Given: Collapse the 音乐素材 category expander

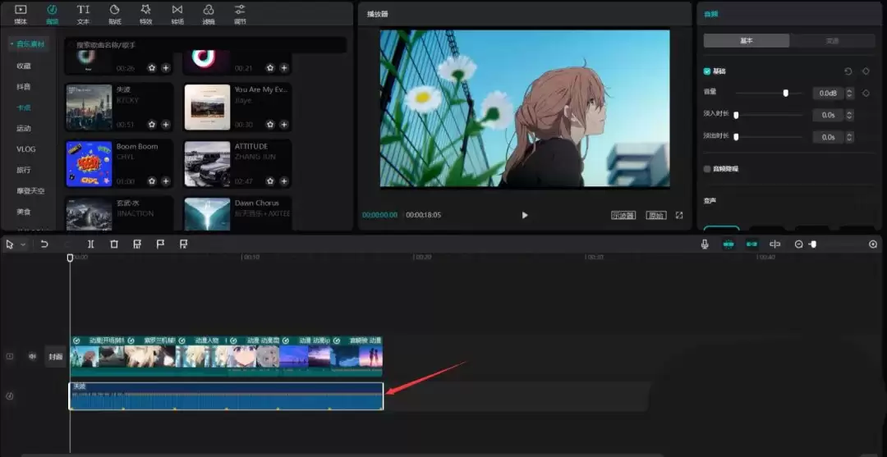Looking at the screenshot, I should 11,44.
